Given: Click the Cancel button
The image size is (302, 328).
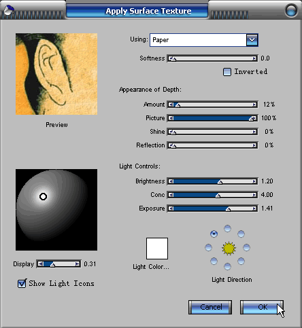Looking at the screenshot, I should click(x=210, y=307).
